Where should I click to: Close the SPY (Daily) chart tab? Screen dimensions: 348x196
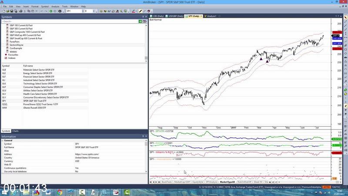click(201, 16)
